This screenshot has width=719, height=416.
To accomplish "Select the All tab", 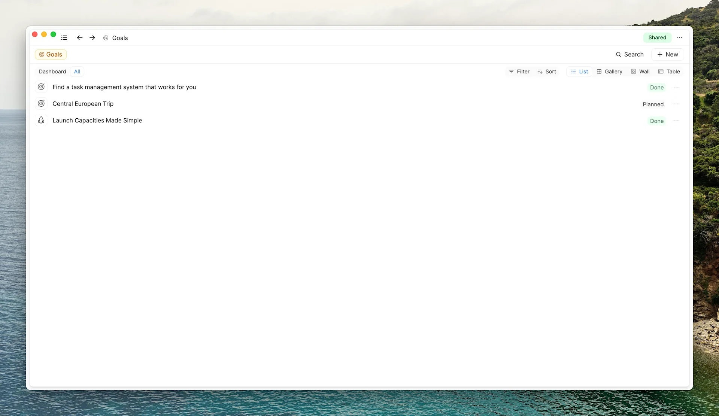I will click(77, 72).
